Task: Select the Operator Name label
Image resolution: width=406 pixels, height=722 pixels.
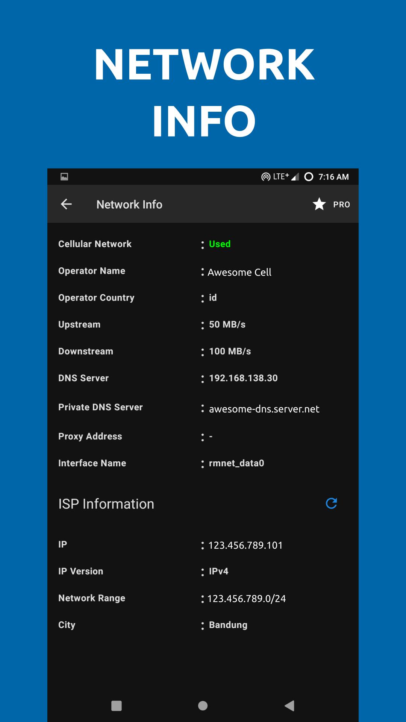Action: click(x=92, y=271)
